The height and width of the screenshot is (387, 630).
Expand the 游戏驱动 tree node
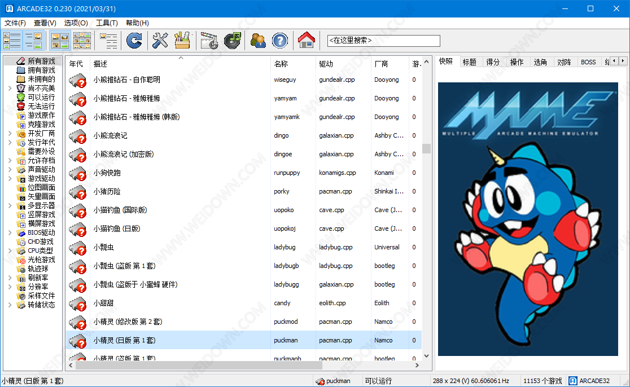click(10, 178)
